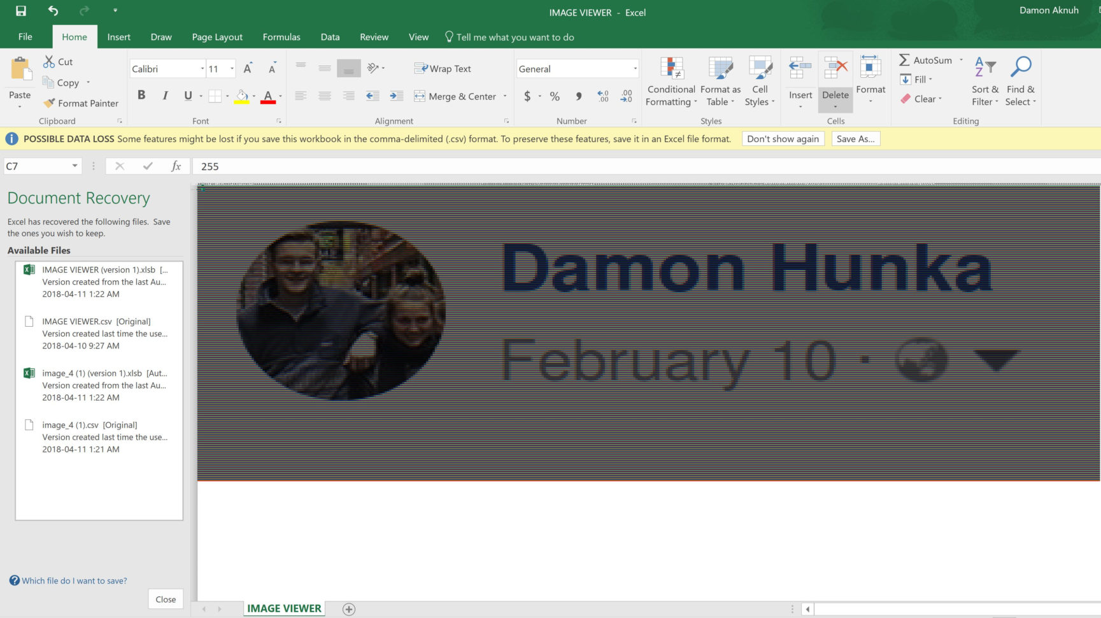The width and height of the screenshot is (1101, 618).
Task: Click the Don't show again button
Action: click(783, 139)
